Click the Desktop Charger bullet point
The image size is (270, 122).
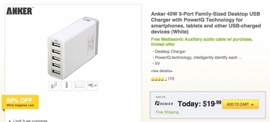[x=170, y=51]
